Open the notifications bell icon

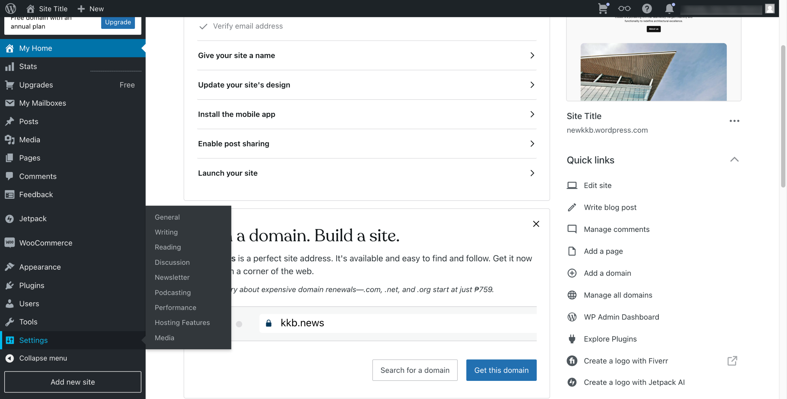(x=669, y=9)
